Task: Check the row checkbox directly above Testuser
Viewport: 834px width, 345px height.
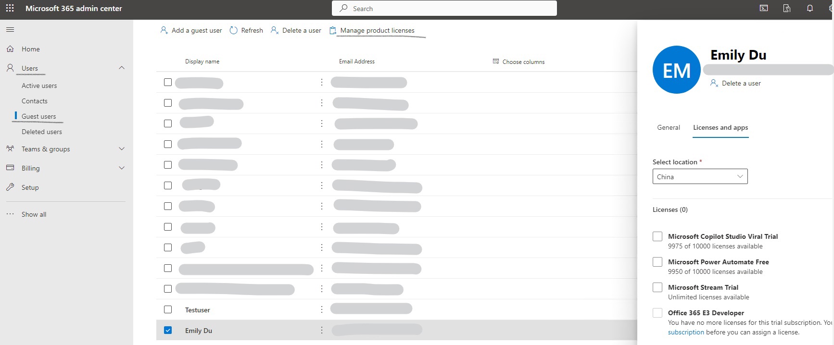Action: (168, 289)
